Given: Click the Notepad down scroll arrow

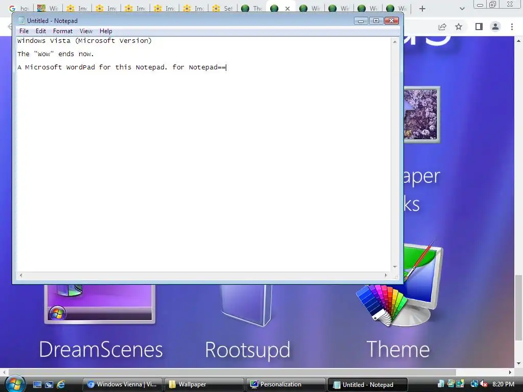Looking at the screenshot, I should (x=395, y=266).
